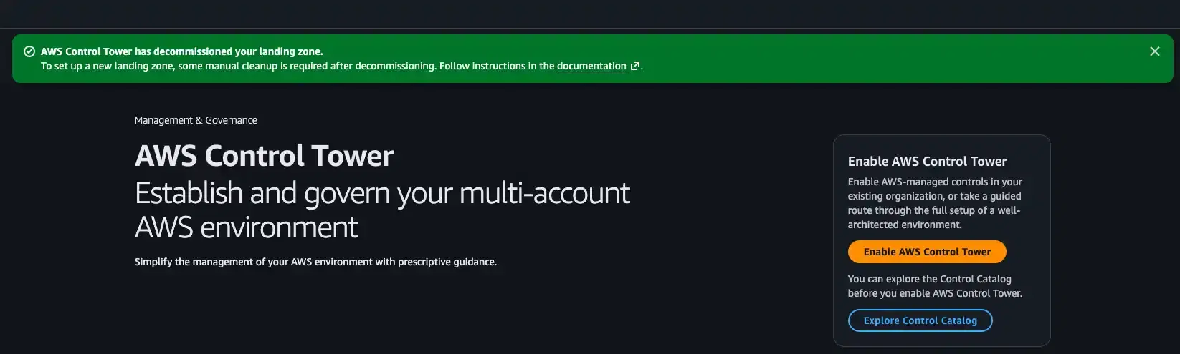Dismiss the green decommissioned notification banner
This screenshot has width=1180, height=354.
point(1154,51)
